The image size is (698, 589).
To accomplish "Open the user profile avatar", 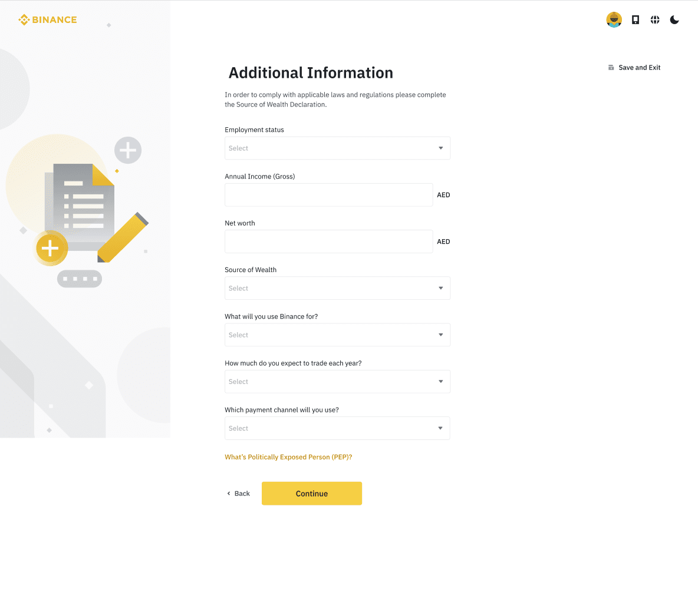I will 614,20.
